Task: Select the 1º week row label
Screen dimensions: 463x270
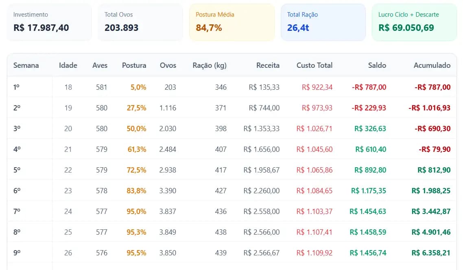Action: click(x=17, y=87)
